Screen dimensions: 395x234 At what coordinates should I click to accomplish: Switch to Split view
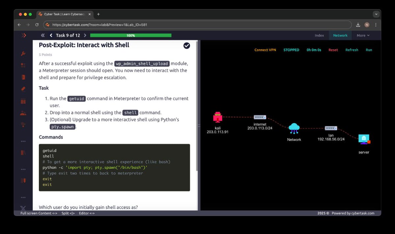pos(68,213)
